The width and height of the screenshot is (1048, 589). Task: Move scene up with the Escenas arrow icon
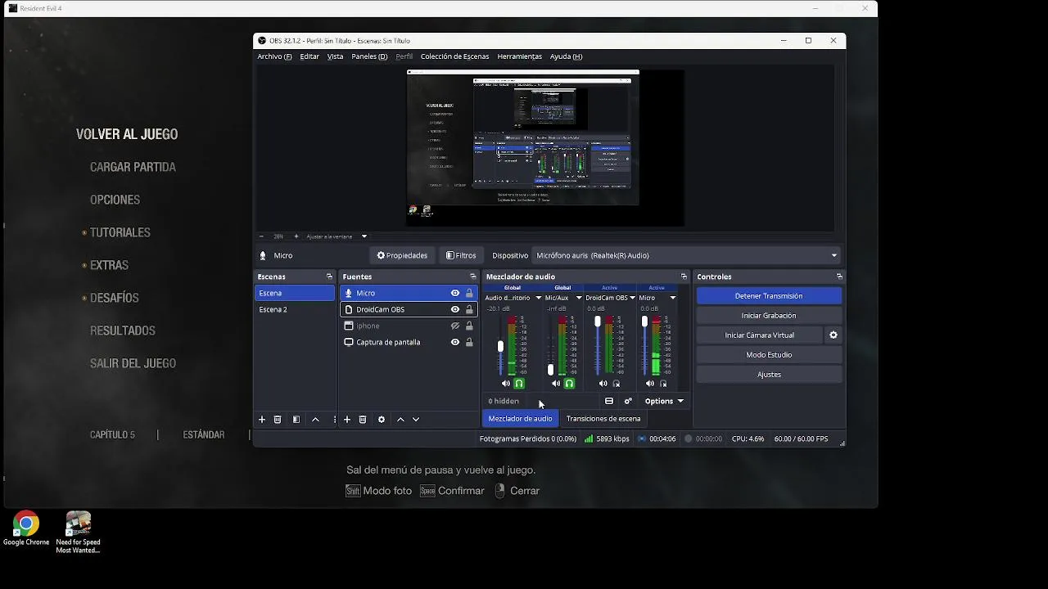(315, 420)
